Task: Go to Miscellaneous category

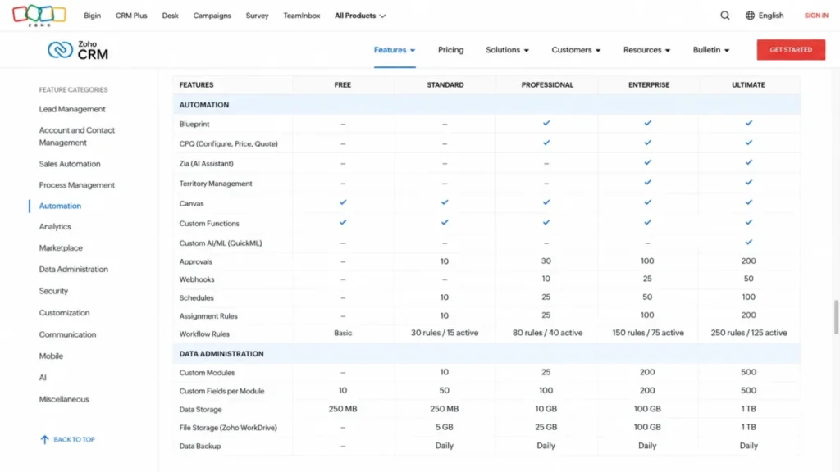Action: pos(64,399)
